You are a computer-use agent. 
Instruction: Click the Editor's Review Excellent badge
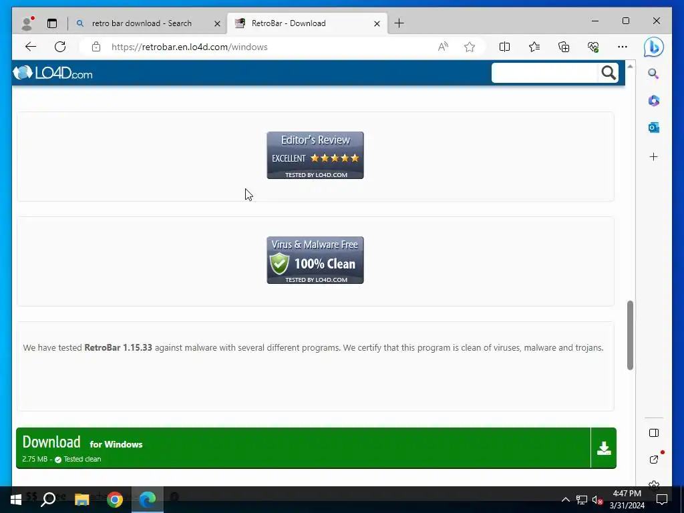[315, 155]
